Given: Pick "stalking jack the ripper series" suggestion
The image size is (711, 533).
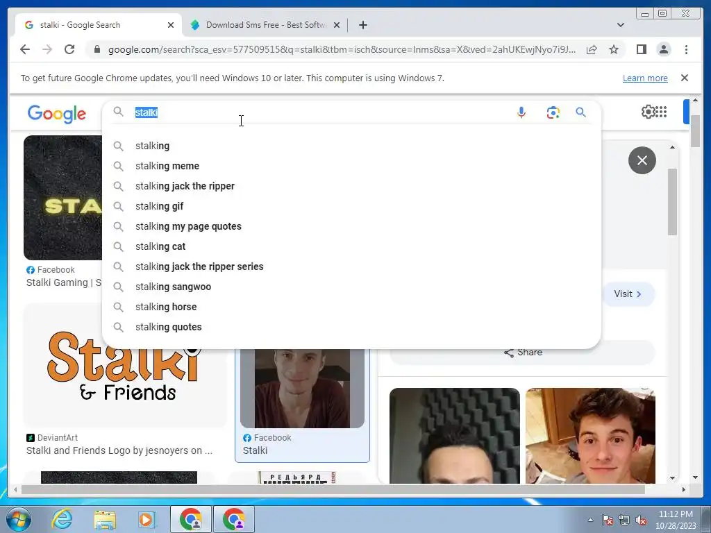Looking at the screenshot, I should pyautogui.click(x=351, y=266).
